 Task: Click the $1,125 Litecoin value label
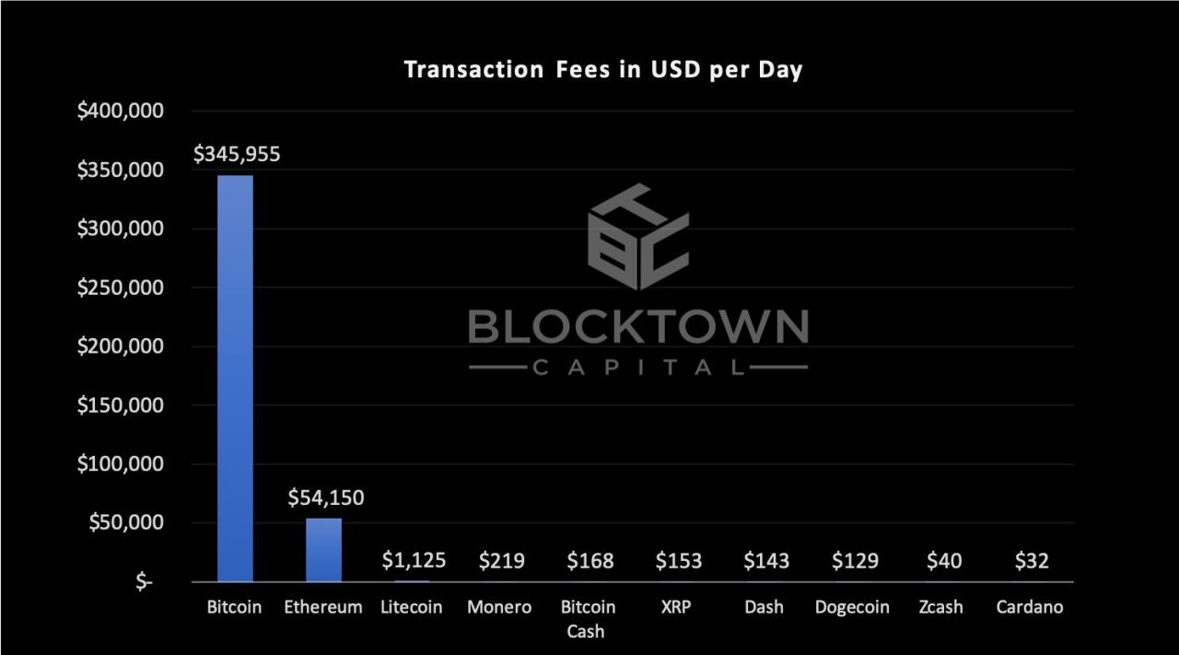pyautogui.click(x=413, y=560)
